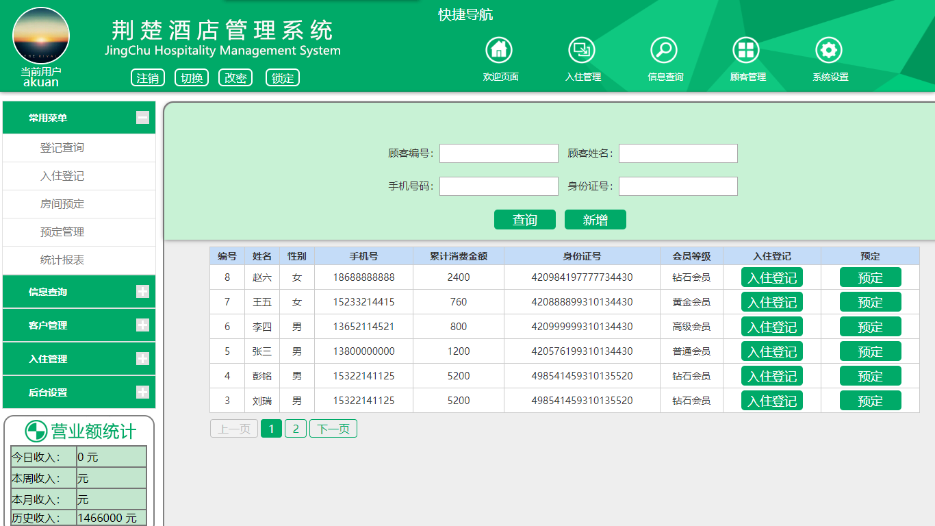Click the 常用菜单 header label
The width and height of the screenshot is (935, 526).
[48, 118]
